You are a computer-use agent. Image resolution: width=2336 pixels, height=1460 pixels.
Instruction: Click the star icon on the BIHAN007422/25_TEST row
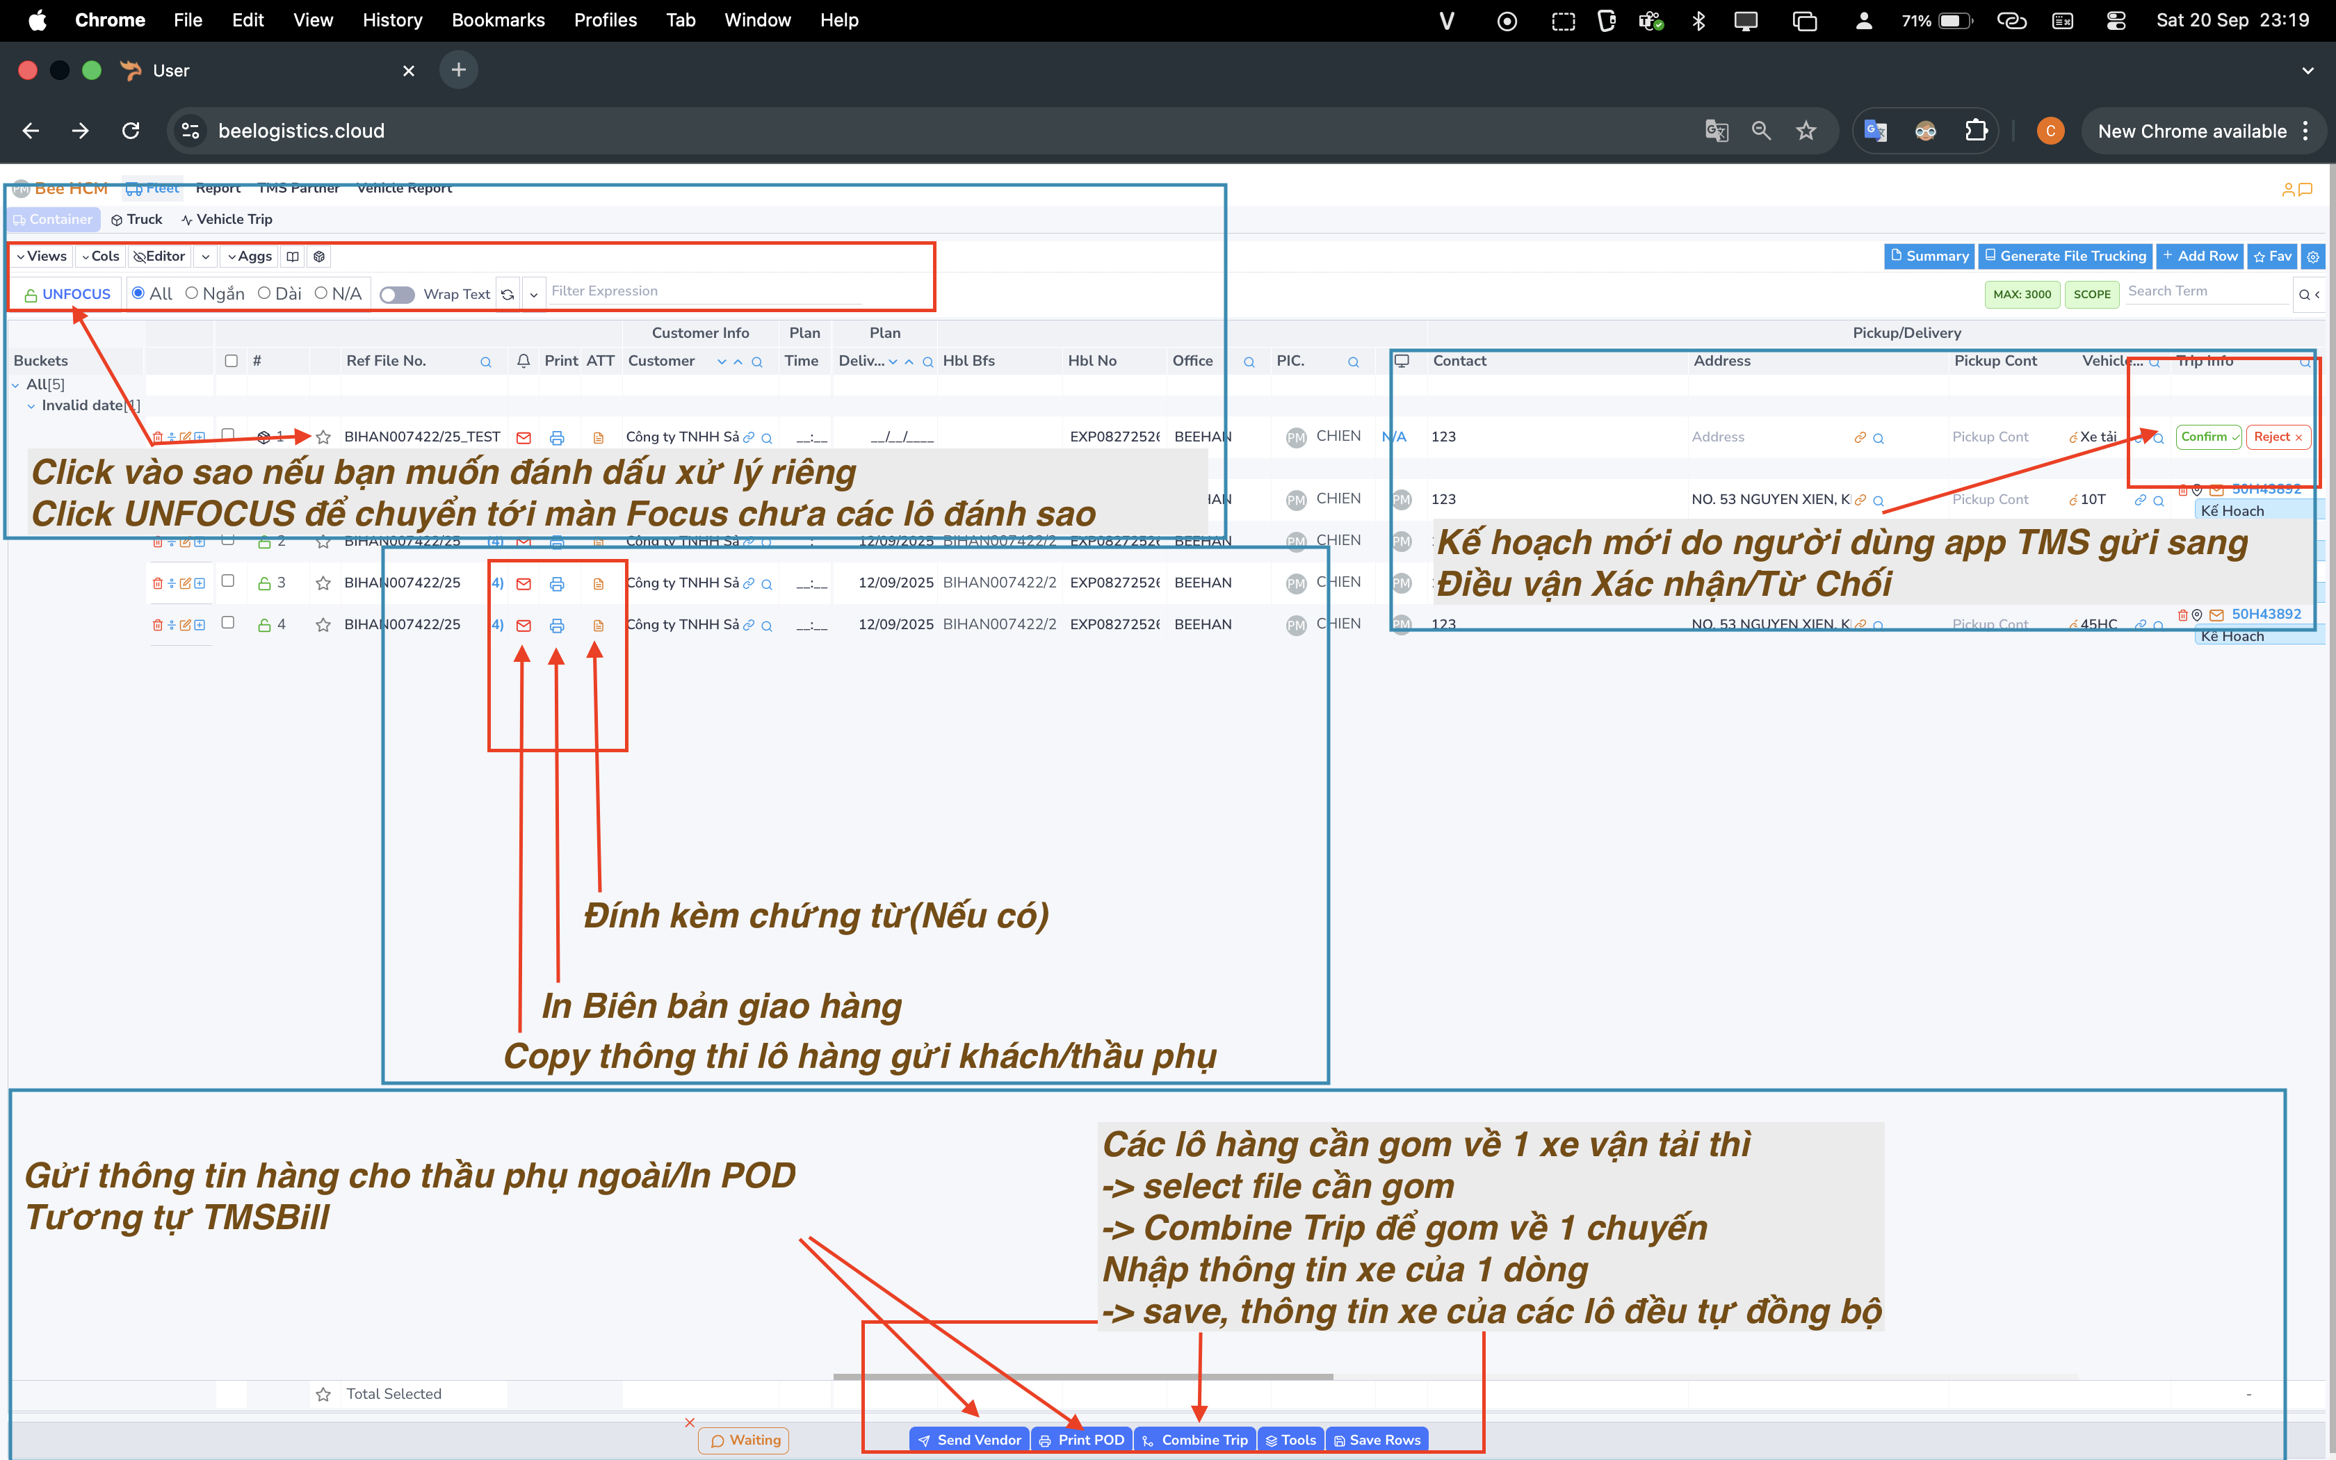pyautogui.click(x=323, y=437)
